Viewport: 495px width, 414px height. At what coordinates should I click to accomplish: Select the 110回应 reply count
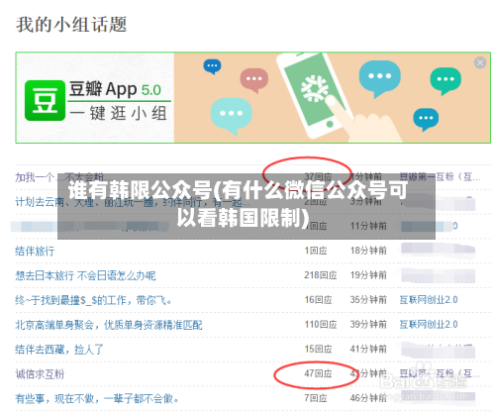click(320, 325)
